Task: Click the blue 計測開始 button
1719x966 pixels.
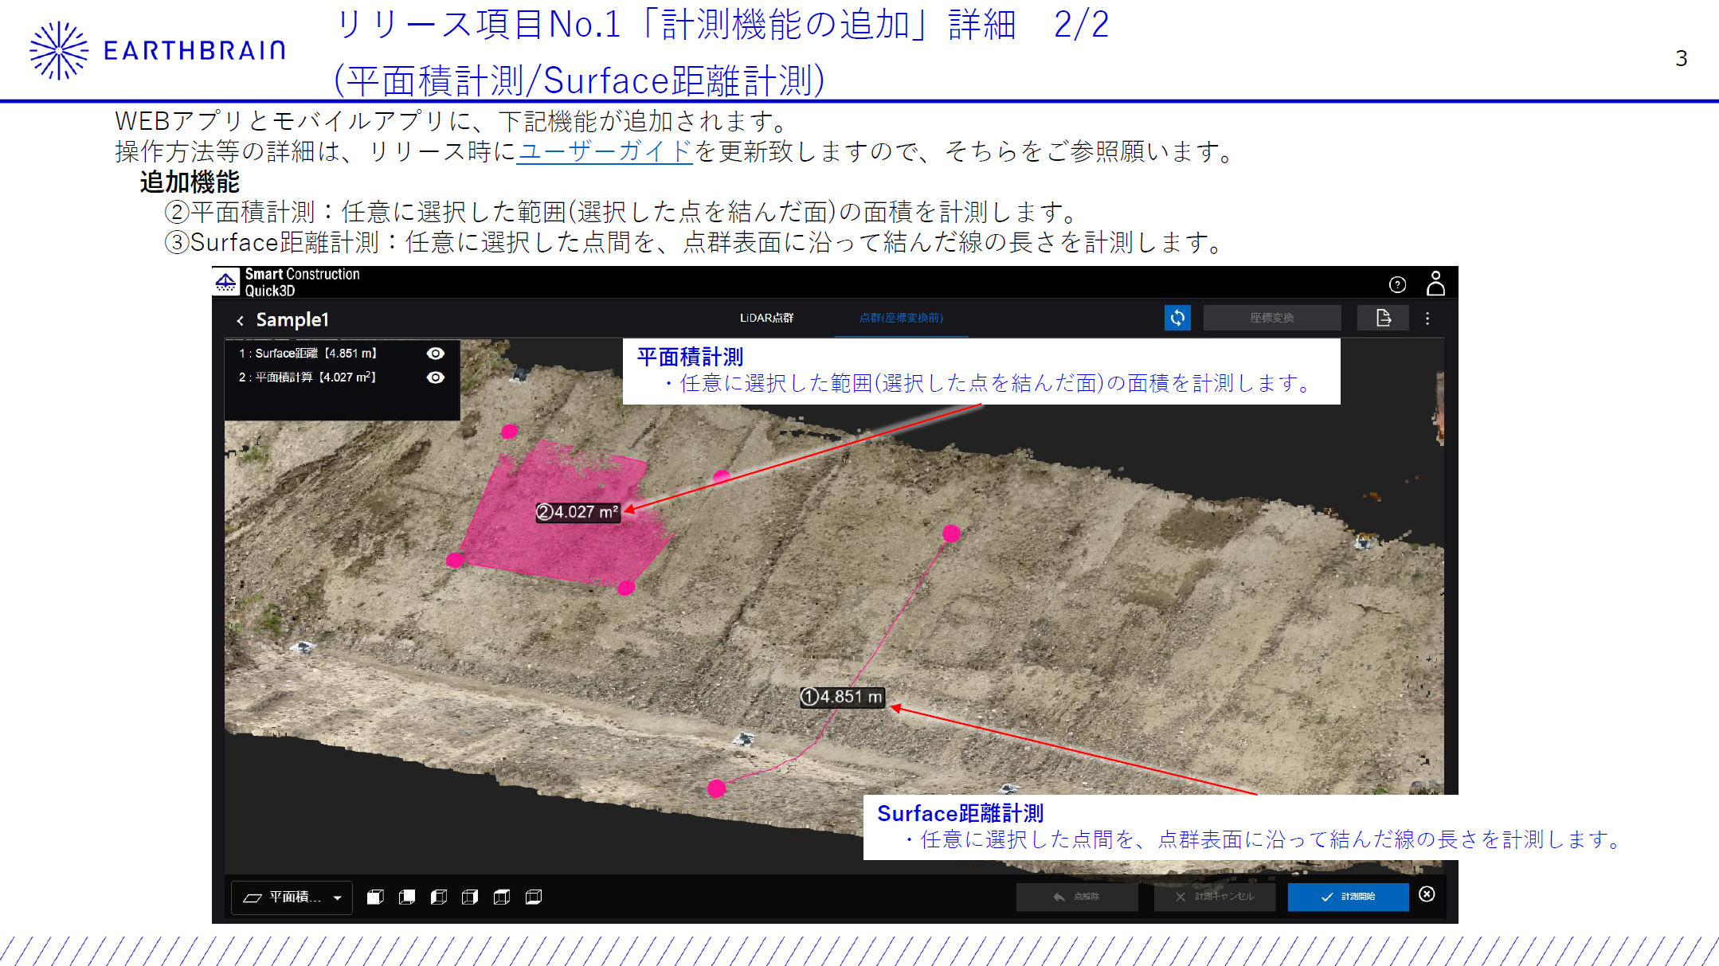Action: (x=1349, y=897)
